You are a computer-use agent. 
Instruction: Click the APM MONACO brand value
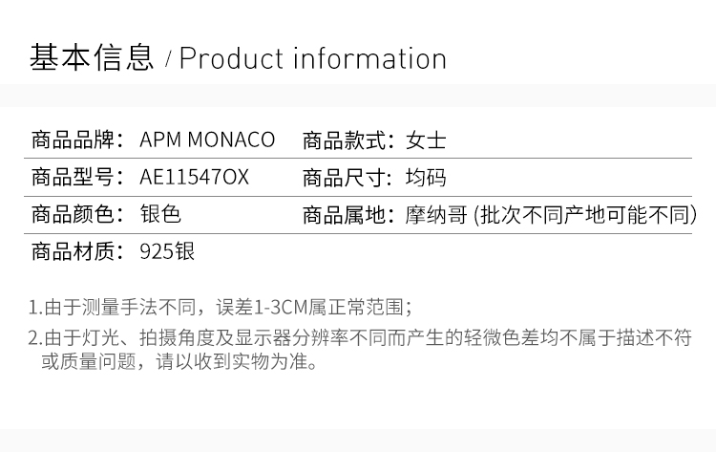pyautogui.click(x=207, y=140)
